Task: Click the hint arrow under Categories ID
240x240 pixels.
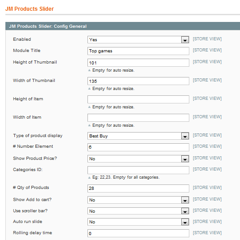Action: [89, 178]
